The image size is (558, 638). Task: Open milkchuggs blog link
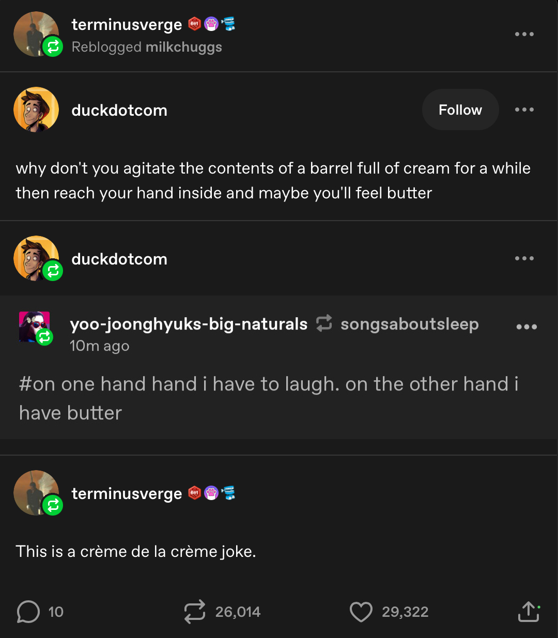click(x=183, y=47)
